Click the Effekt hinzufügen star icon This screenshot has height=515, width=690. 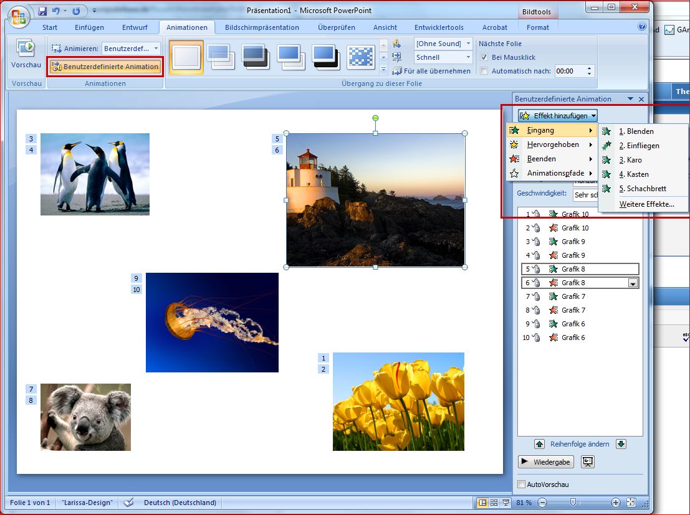(525, 116)
